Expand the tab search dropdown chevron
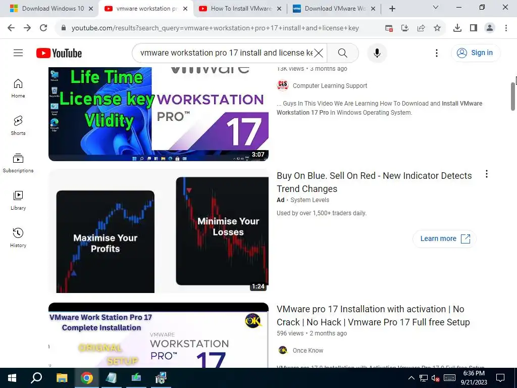The width and height of the screenshot is (517, 388). coord(436,7)
